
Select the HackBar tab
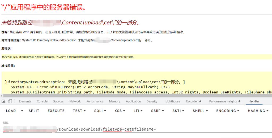(254, 101)
